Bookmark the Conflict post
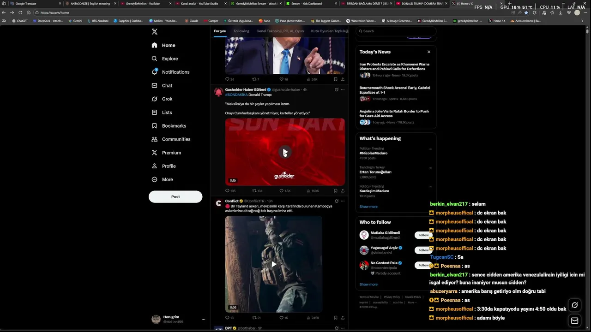Screen dimensions: 591x332 [x=336, y=318]
